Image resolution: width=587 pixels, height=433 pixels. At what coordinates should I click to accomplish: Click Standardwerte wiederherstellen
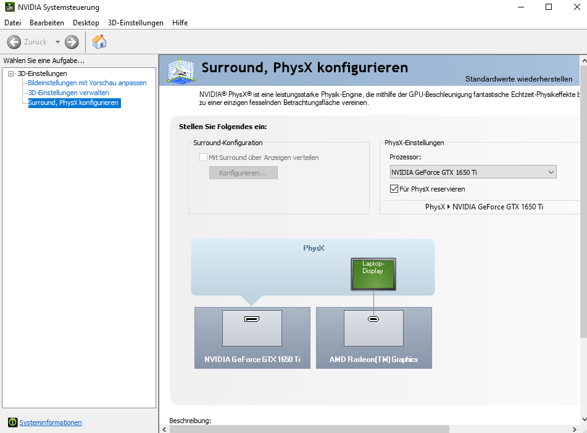518,79
